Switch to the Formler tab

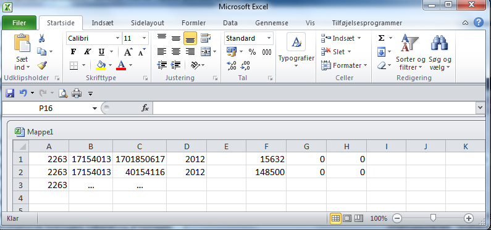point(193,23)
